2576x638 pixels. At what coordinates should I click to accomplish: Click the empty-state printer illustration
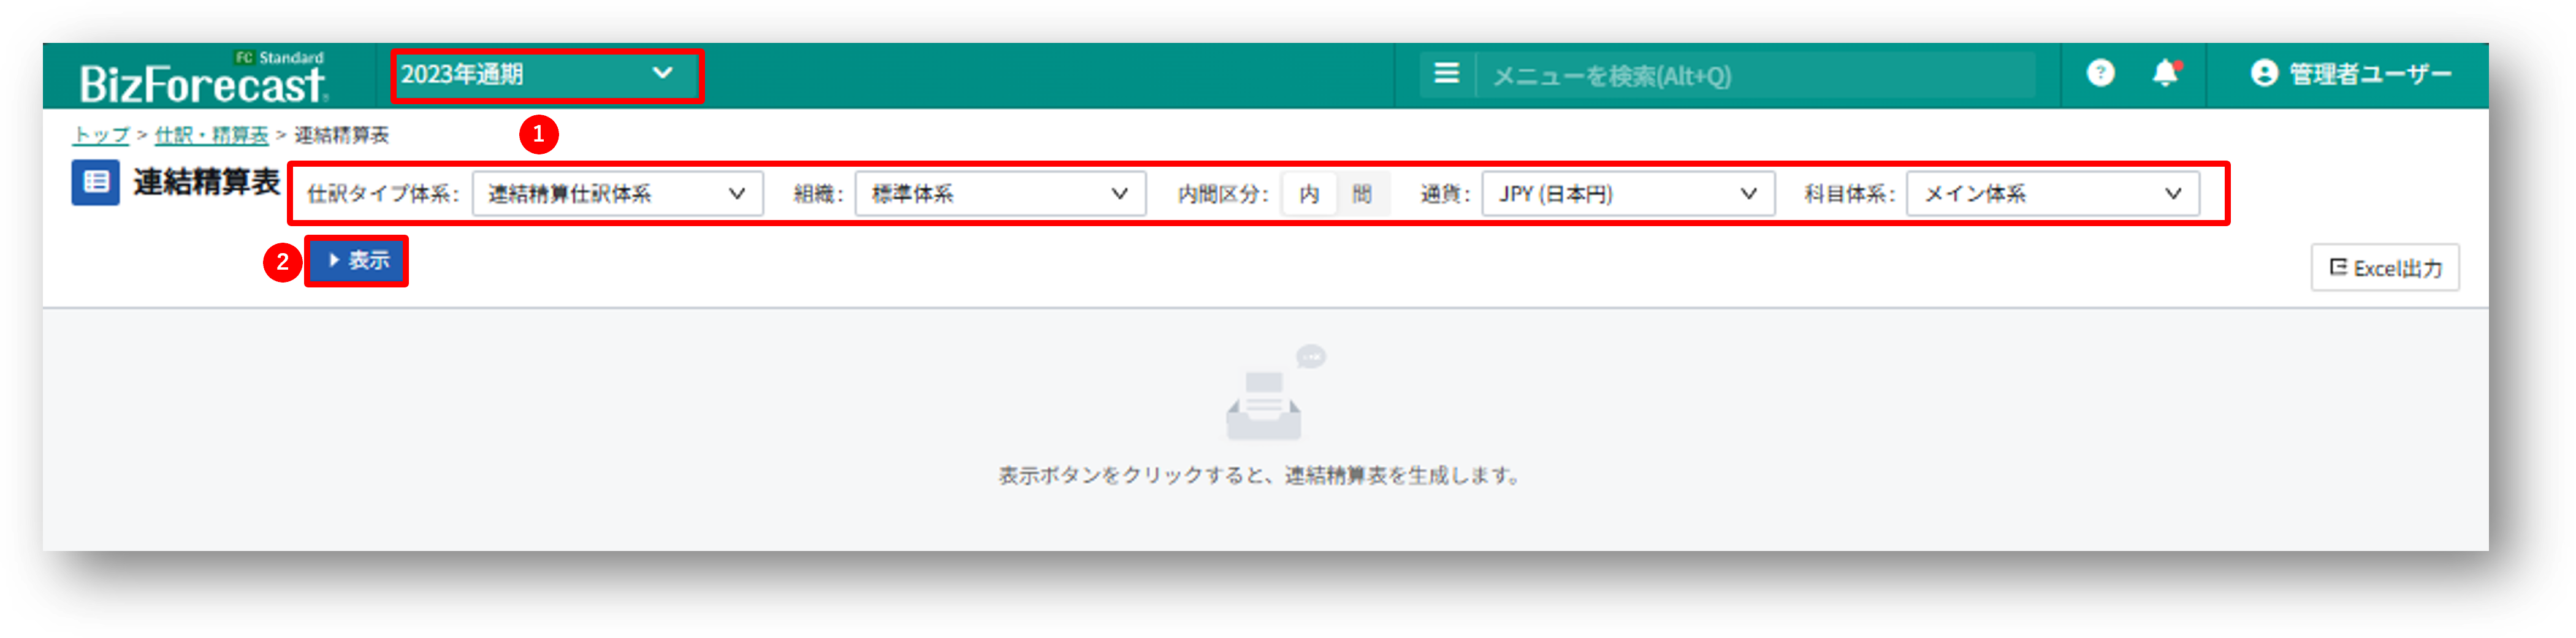coord(1266,400)
